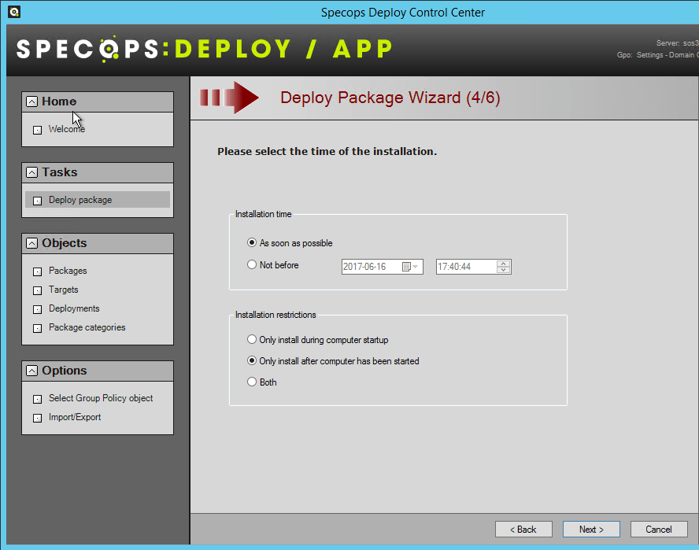The height and width of the screenshot is (550, 699).
Task: Click the Deploy Package Wizard (4/6) heading
Action: [390, 98]
